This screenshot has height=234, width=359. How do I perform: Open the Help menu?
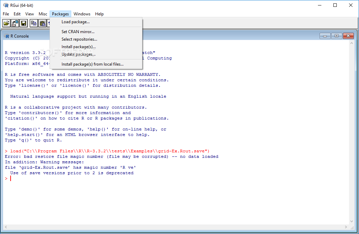click(x=99, y=14)
